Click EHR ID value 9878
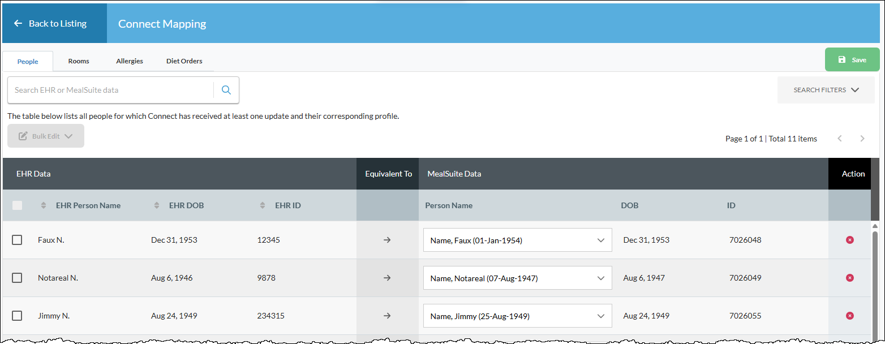This screenshot has height=344, width=885. (x=267, y=278)
